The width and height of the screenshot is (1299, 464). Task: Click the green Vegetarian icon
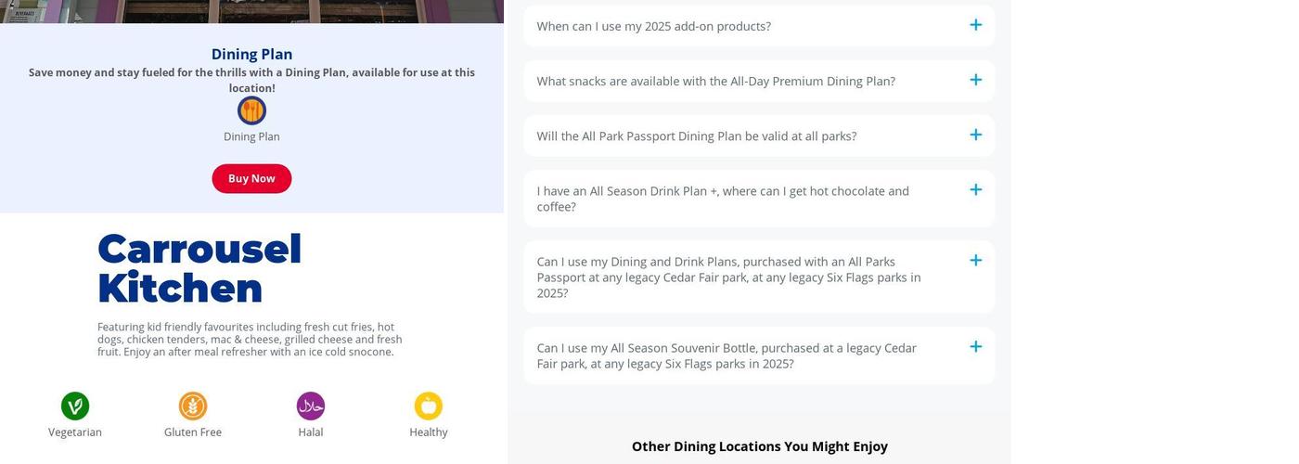click(75, 406)
